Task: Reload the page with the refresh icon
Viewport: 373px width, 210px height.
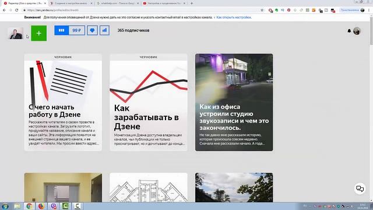Action: (x=17, y=10)
